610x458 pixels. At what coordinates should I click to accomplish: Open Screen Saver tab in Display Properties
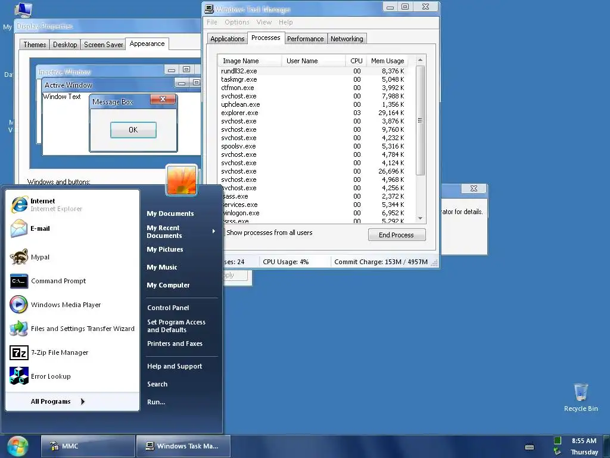103,44
